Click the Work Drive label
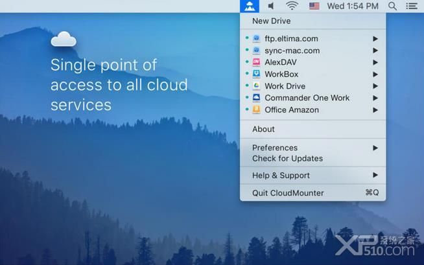424x265 pixels. pyautogui.click(x=285, y=86)
